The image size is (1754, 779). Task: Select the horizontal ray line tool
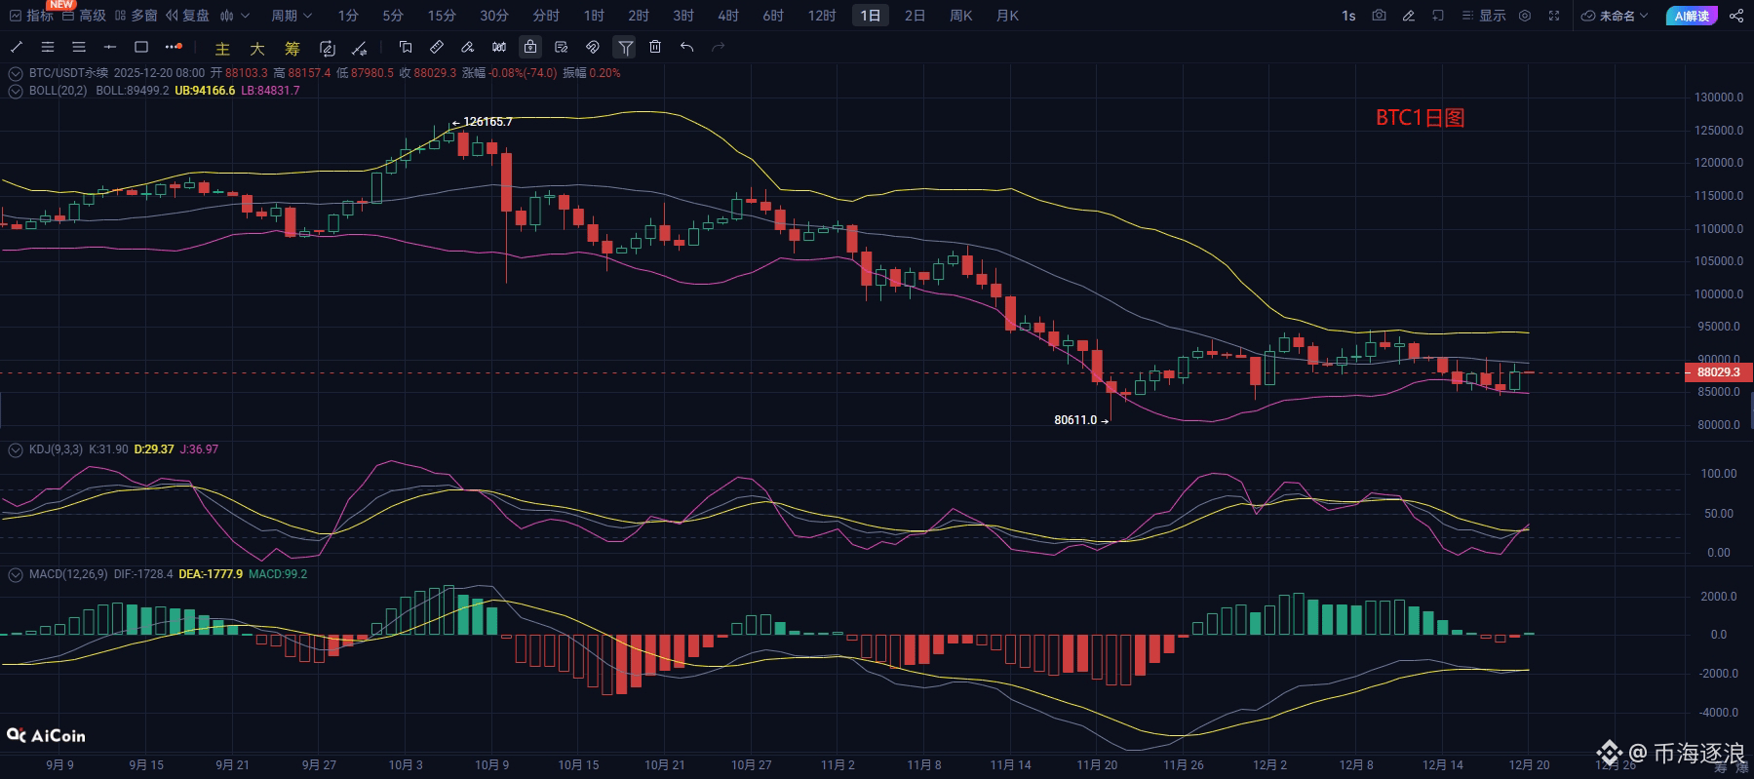(110, 47)
